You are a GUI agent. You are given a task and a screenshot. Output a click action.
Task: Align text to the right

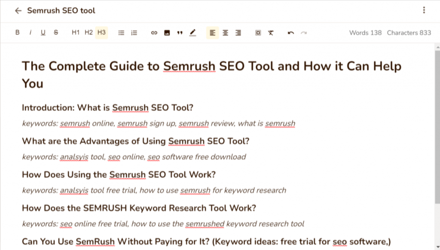coord(238,33)
